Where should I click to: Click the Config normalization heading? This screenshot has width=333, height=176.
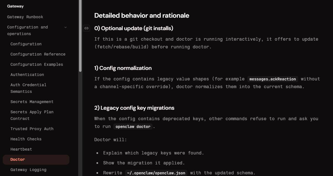[123, 68]
